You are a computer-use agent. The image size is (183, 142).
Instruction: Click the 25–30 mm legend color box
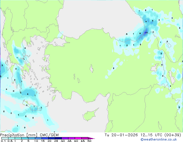point(58,138)
